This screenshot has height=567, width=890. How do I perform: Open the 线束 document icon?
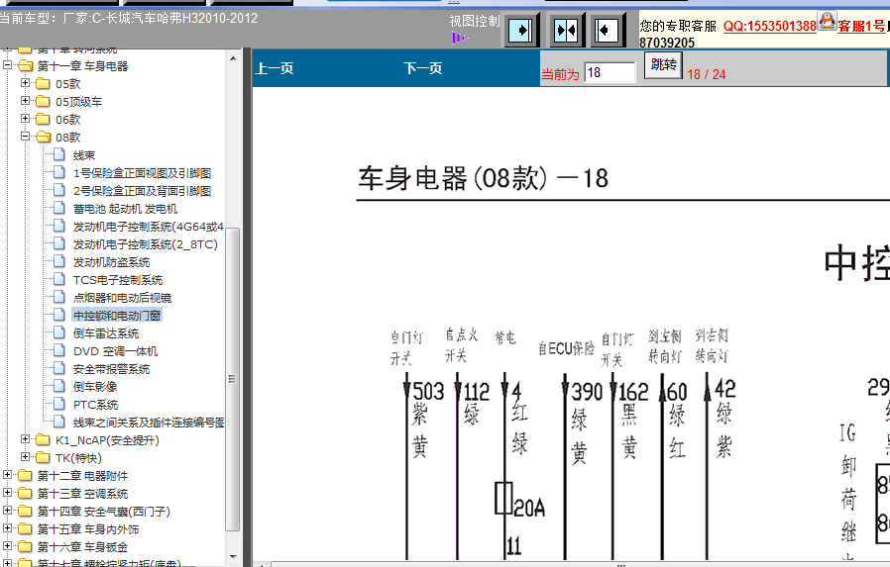(59, 154)
